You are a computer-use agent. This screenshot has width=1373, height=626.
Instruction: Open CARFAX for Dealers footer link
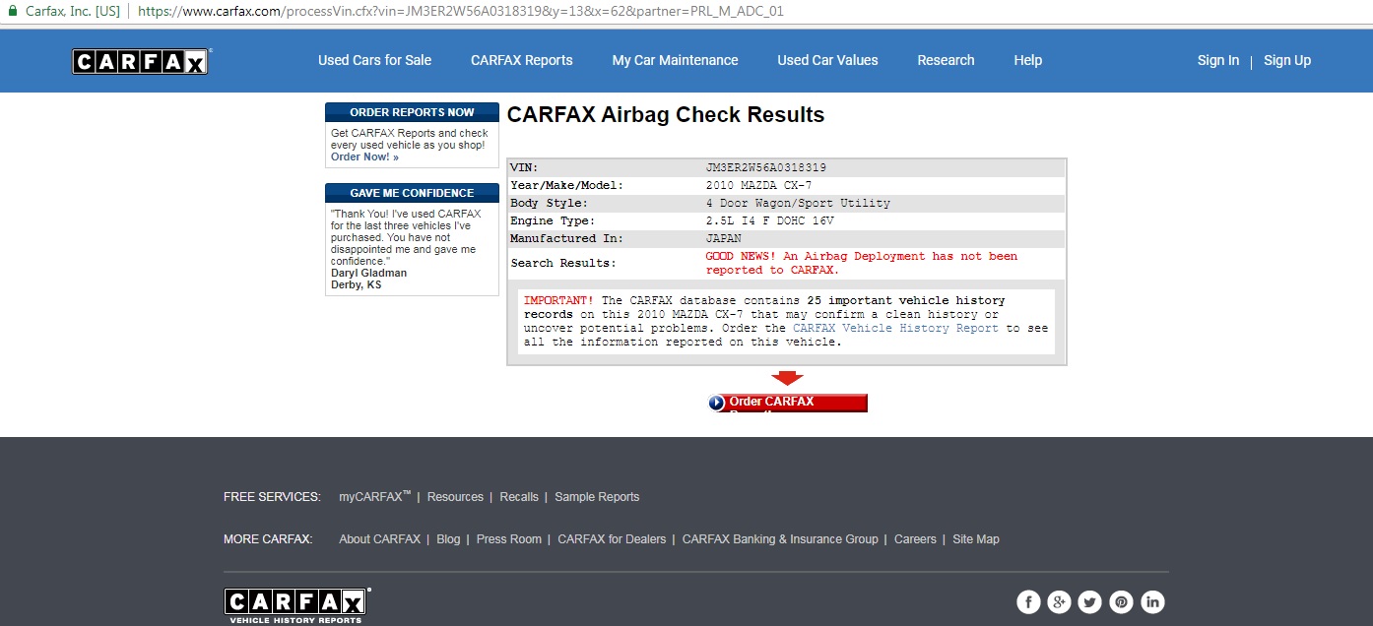pos(612,539)
